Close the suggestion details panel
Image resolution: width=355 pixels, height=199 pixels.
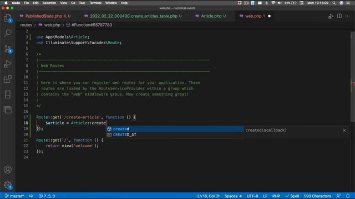point(344,130)
